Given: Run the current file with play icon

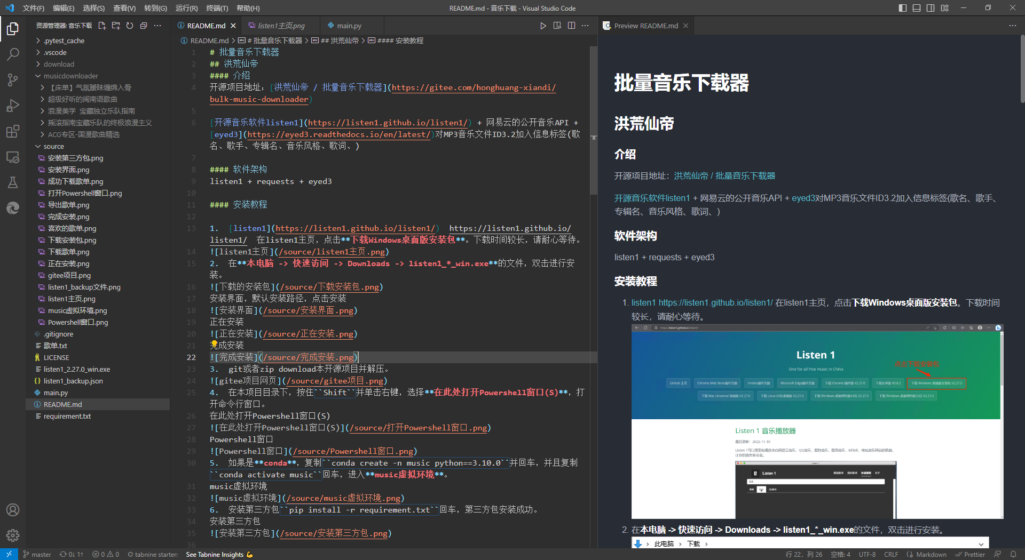Looking at the screenshot, I should 543,26.
